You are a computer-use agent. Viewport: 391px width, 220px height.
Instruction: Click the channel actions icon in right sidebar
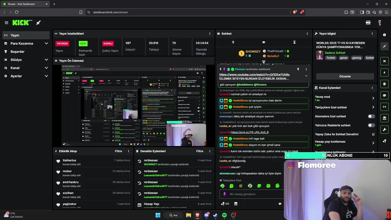click(384, 118)
